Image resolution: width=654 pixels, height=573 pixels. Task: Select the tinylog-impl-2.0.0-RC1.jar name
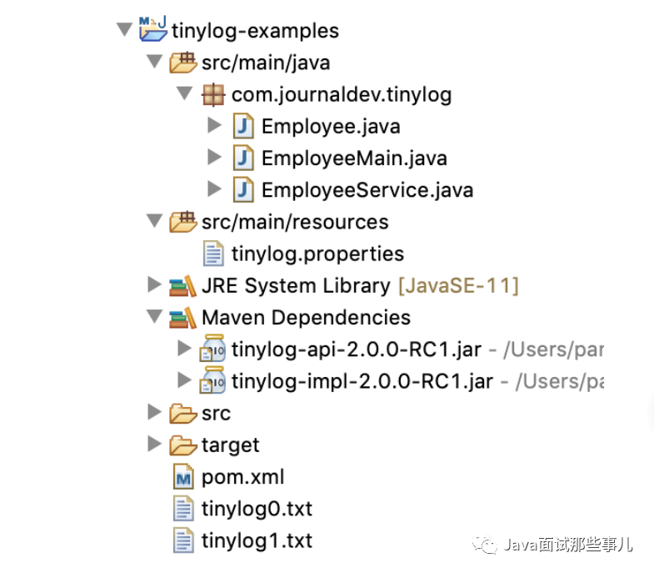pos(362,381)
